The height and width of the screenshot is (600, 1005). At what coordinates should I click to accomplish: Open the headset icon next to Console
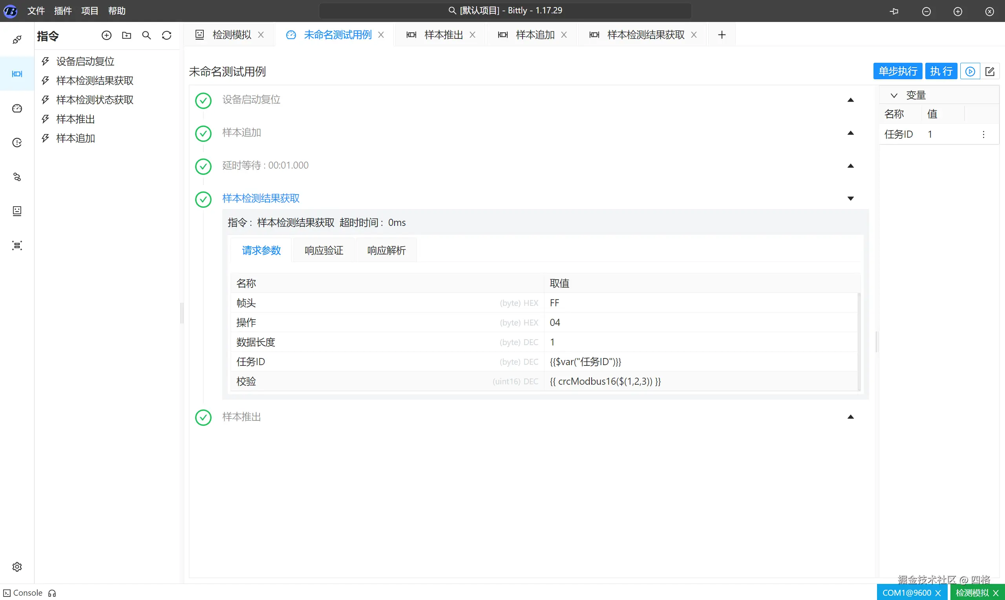click(52, 593)
